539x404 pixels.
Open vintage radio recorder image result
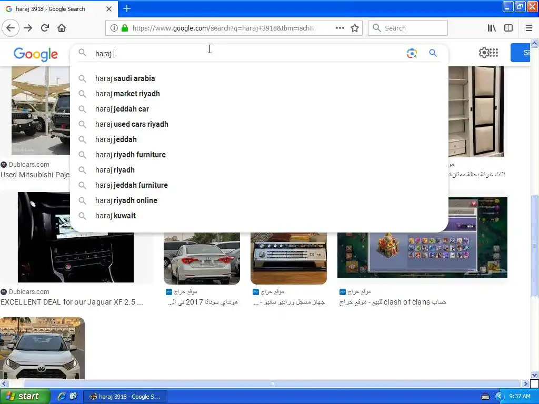tap(289, 258)
